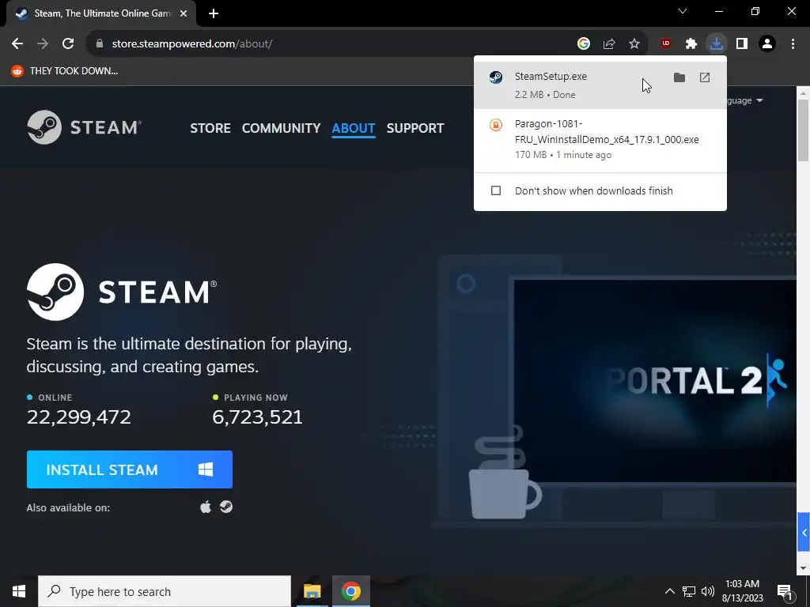The image size is (810, 607).
Task: Expand the blue side tab arrow
Action: [804, 533]
